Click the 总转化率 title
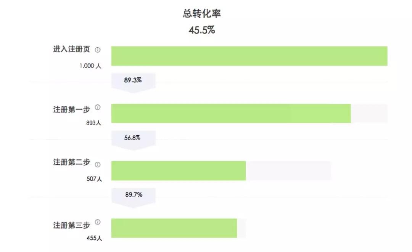Screen dimensions: 412x252 pos(202,14)
